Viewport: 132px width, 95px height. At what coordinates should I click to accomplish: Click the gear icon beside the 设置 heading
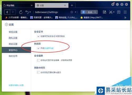(x=6, y=25)
